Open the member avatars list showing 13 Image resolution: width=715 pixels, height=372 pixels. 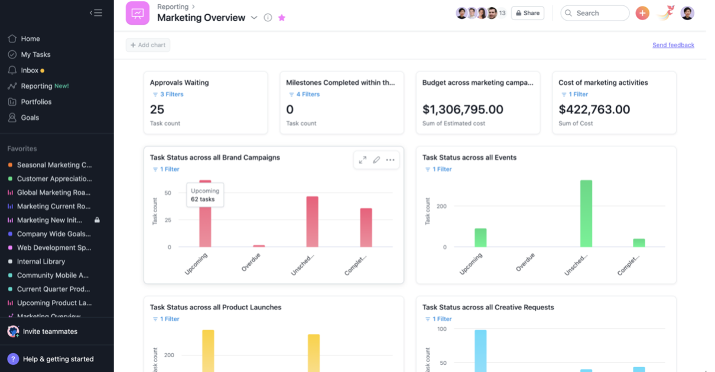click(481, 13)
